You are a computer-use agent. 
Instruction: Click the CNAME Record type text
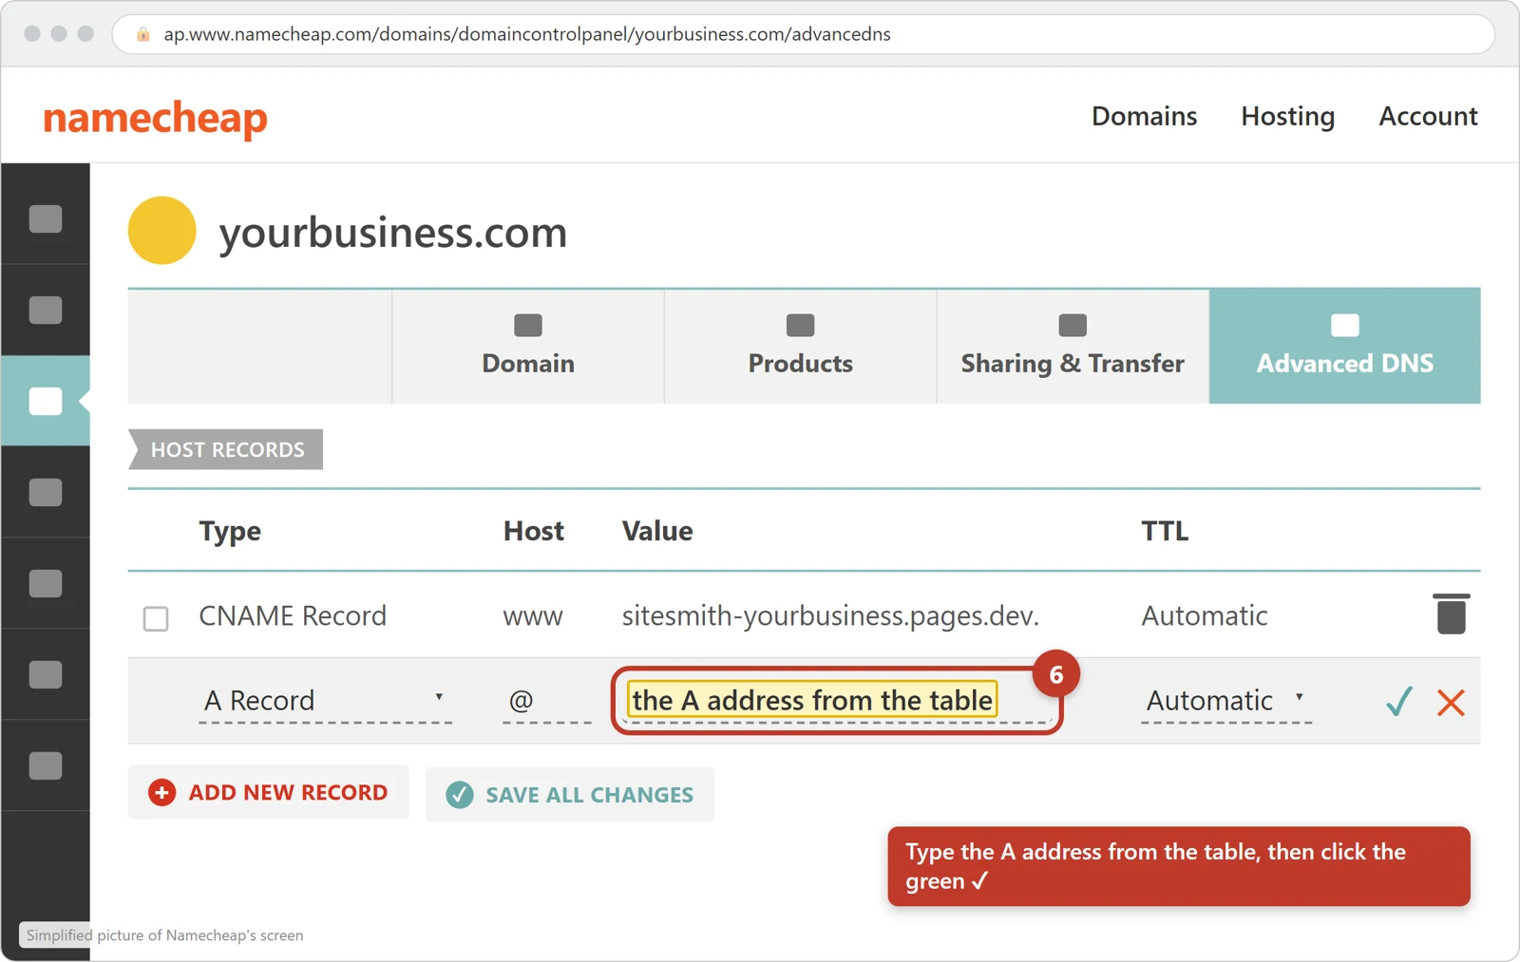293,616
